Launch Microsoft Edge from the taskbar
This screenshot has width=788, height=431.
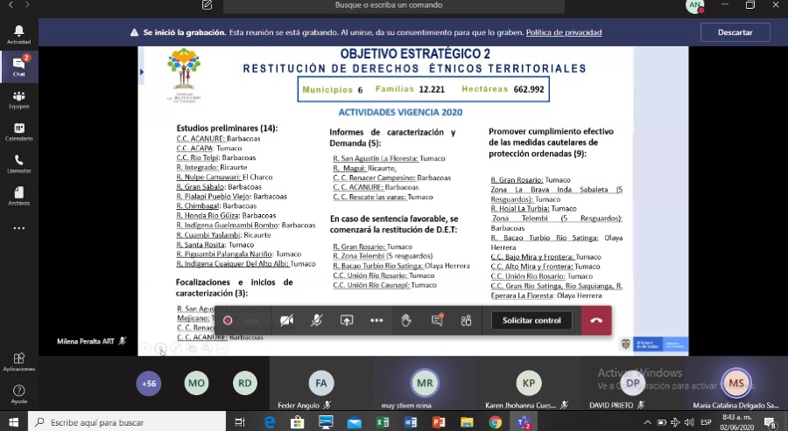coord(270,422)
